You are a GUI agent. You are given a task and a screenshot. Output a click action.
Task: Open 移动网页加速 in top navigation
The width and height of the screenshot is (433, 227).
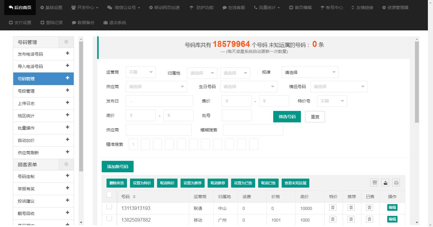164,8
